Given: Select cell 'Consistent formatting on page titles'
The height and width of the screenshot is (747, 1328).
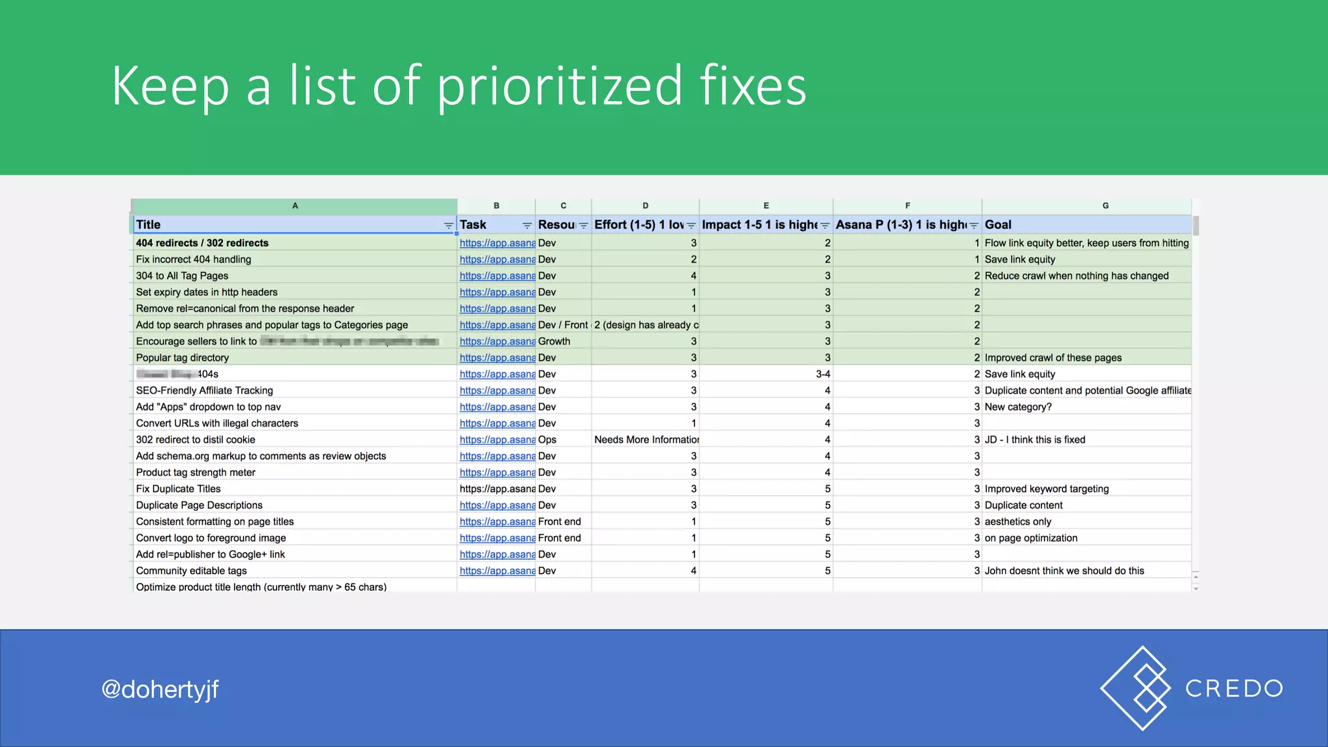Looking at the screenshot, I should (x=295, y=521).
